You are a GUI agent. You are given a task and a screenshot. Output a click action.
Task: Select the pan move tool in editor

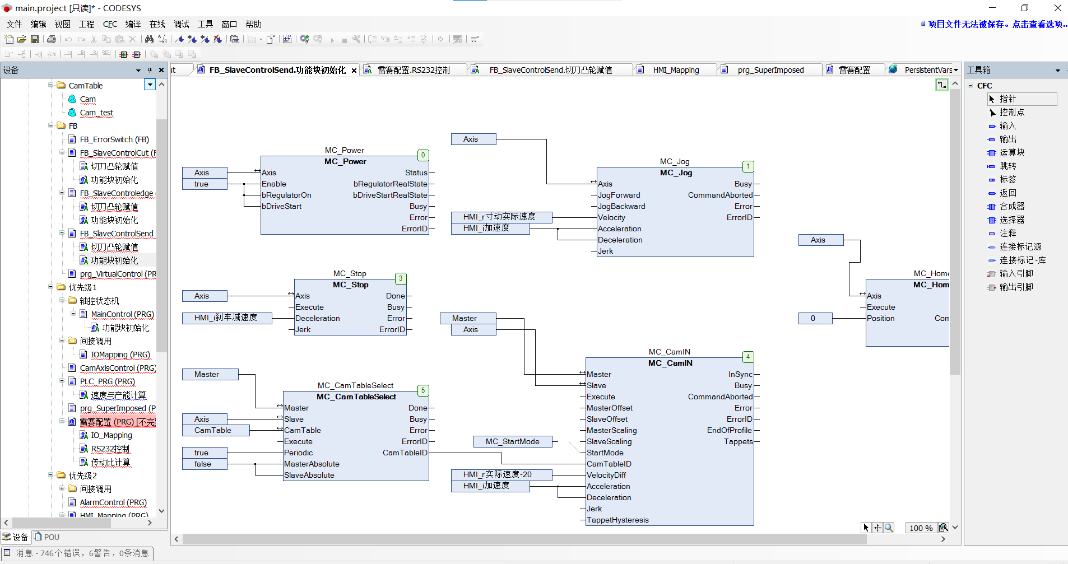877,528
